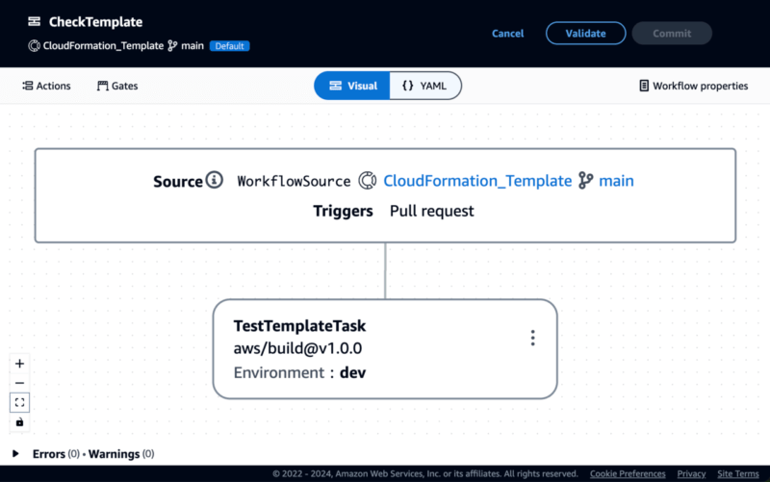Open the main branch link in Source box

click(616, 181)
